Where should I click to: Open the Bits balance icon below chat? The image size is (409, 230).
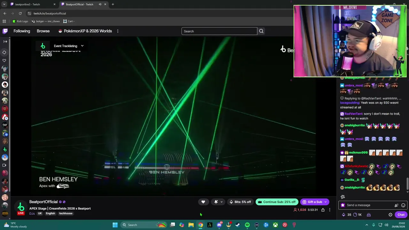coord(343,215)
